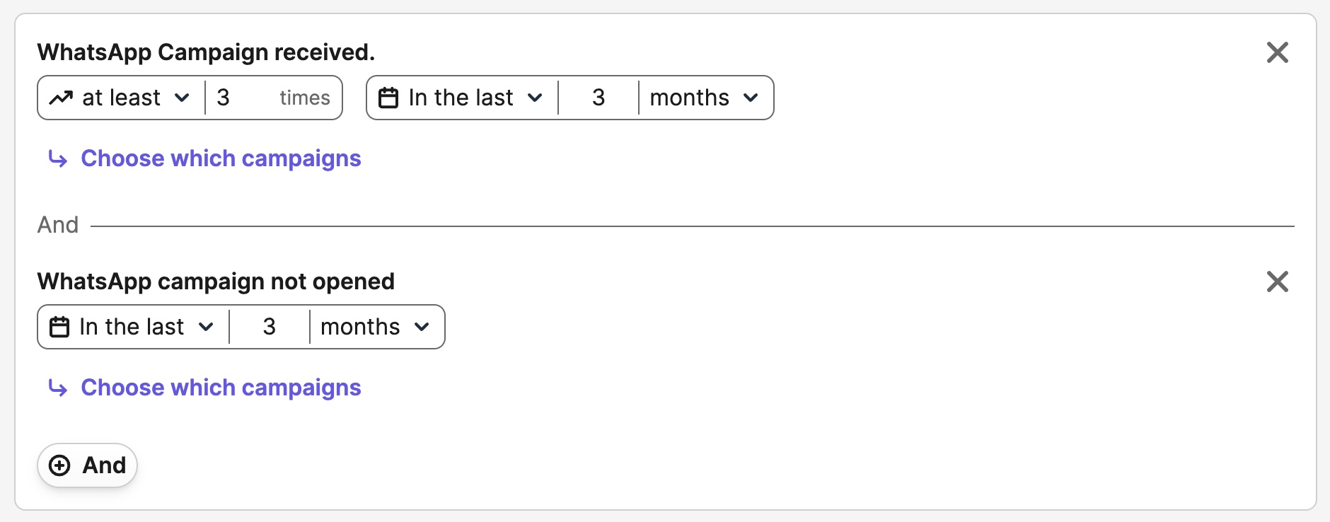The height and width of the screenshot is (522, 1330).
Task: Click the trending arrow icon beside at least
Action: pyautogui.click(x=61, y=98)
